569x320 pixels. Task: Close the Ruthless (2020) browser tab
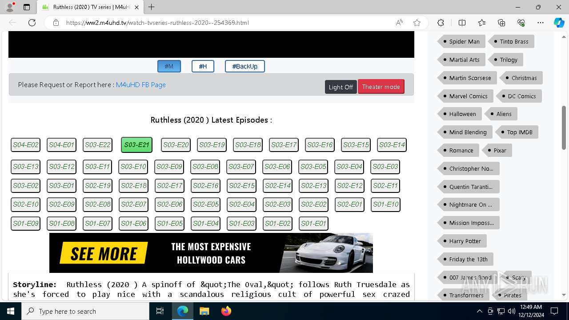(x=137, y=7)
